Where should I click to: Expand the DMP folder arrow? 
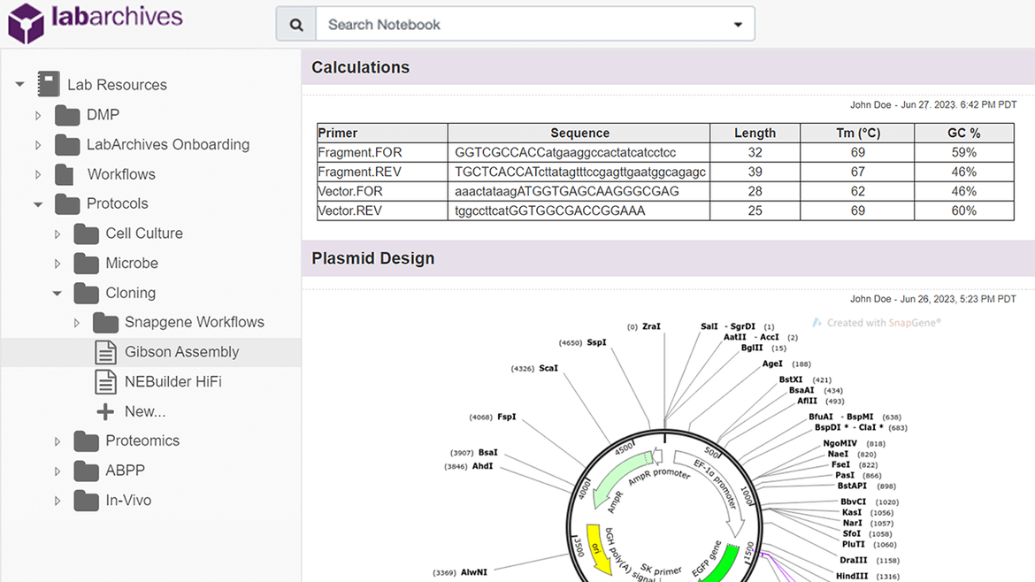tap(38, 115)
